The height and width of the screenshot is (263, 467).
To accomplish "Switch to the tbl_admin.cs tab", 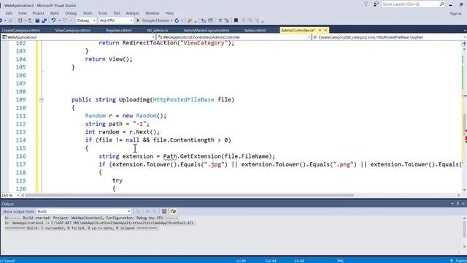I will click(x=158, y=30).
